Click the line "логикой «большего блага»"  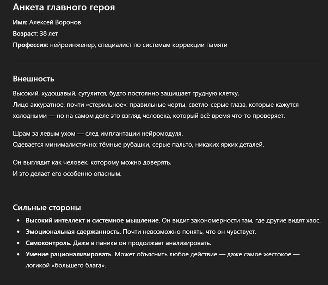click(x=66, y=265)
